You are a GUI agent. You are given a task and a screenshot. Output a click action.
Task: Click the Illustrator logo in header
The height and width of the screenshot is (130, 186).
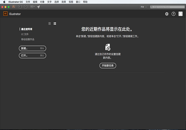coord(5,14)
